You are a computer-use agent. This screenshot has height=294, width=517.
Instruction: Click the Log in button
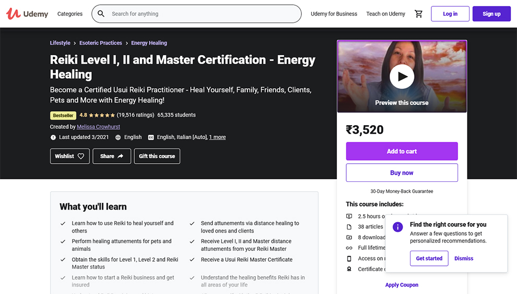pos(450,14)
